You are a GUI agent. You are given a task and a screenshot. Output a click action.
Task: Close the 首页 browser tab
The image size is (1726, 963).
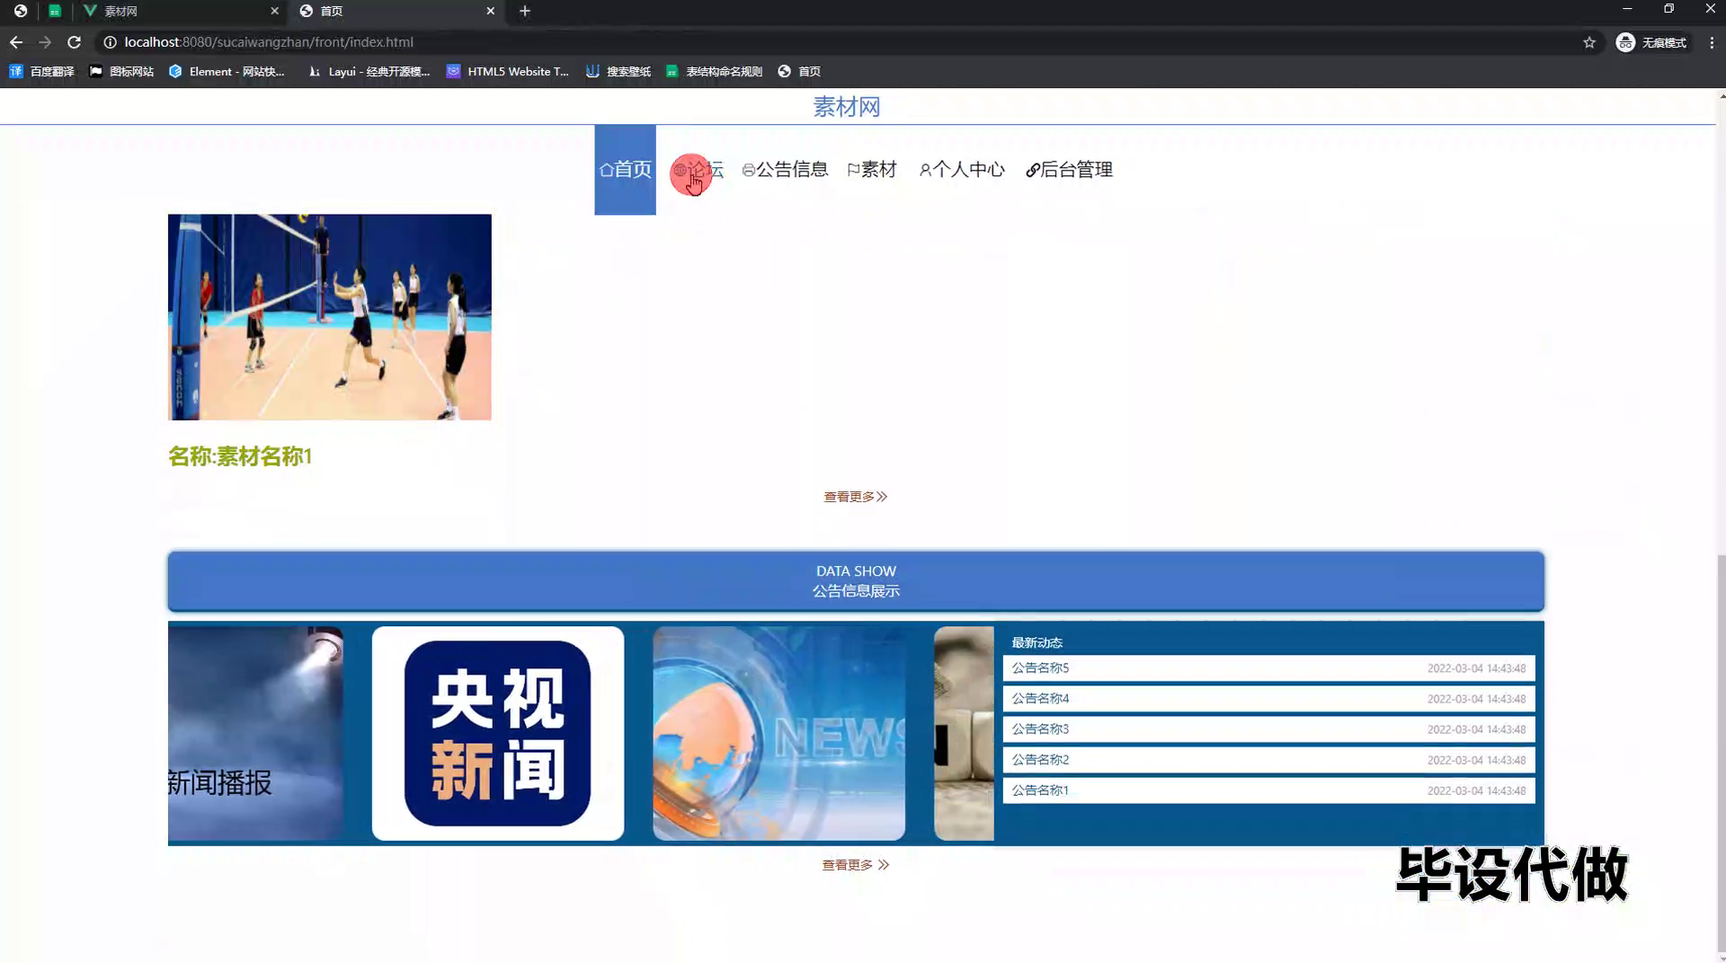490,11
